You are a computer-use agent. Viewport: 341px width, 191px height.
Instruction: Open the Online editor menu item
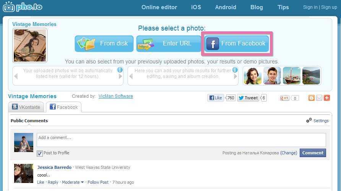159,7
